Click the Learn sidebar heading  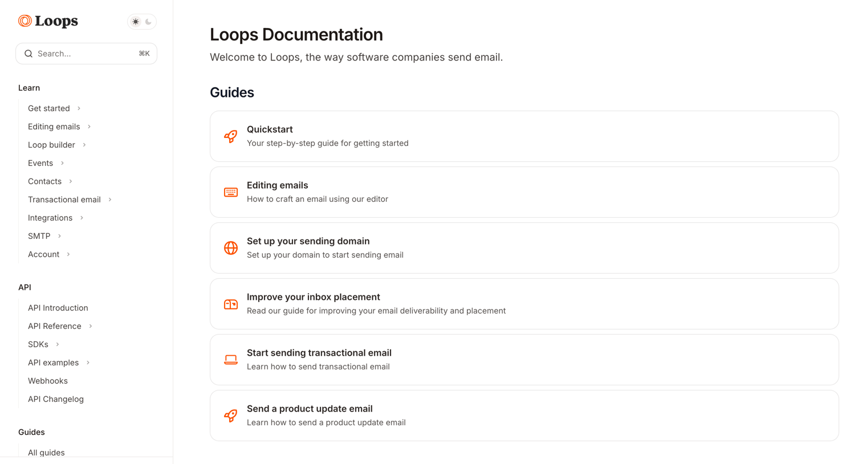(29, 88)
